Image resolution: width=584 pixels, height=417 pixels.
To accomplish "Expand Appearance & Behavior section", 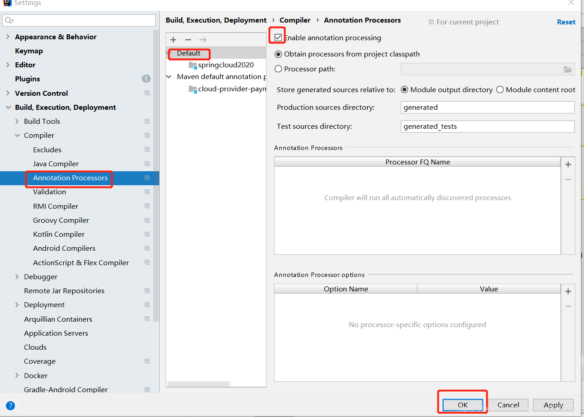I will tap(8, 37).
